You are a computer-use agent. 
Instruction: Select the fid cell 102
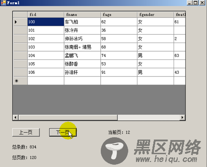coord(46,38)
